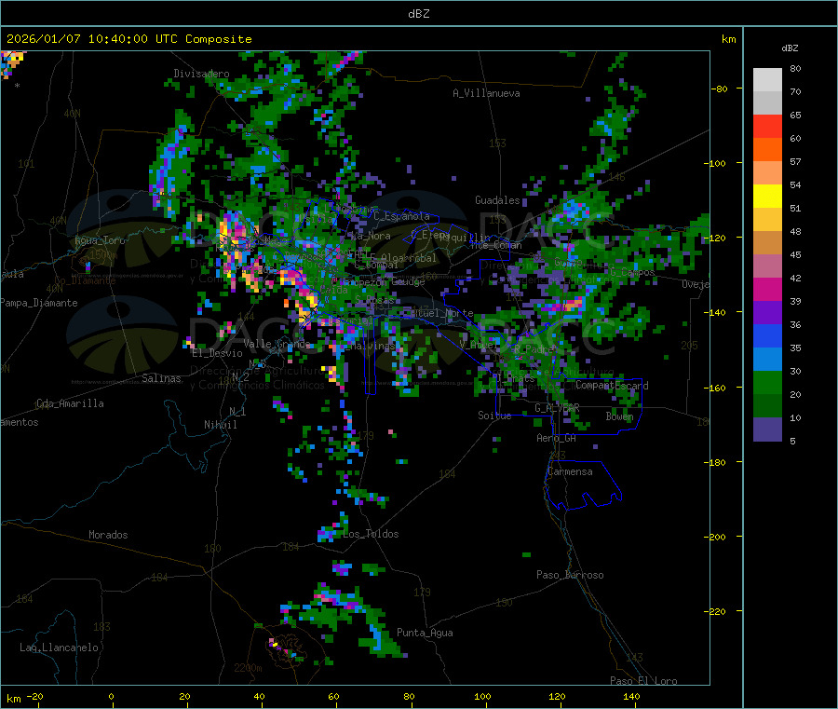
Task: Click the brown-orange 45–48 dBZ legend swatch
Action: [767, 243]
